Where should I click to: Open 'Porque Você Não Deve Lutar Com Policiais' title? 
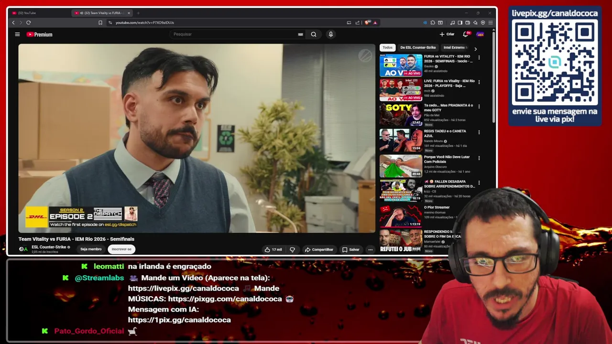pyautogui.click(x=447, y=159)
